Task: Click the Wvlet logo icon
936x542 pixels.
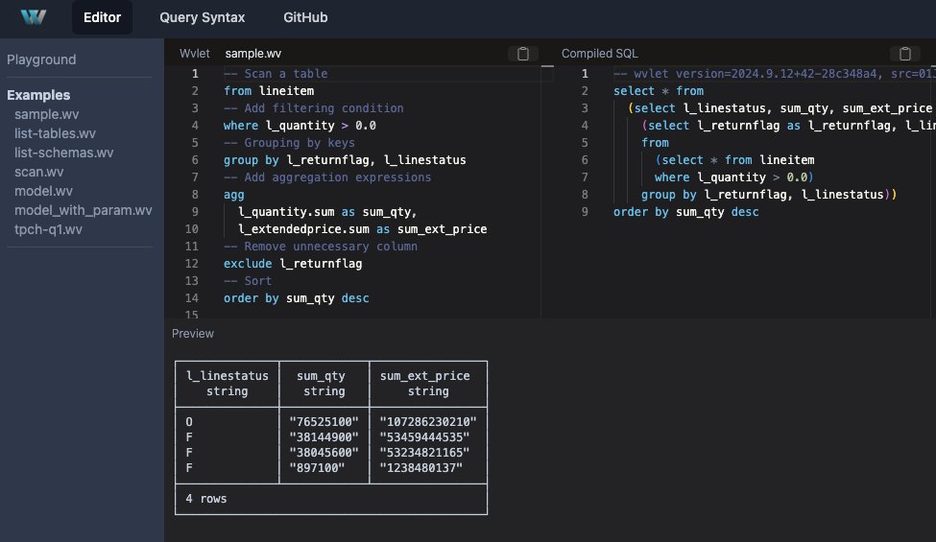Action: point(34,16)
